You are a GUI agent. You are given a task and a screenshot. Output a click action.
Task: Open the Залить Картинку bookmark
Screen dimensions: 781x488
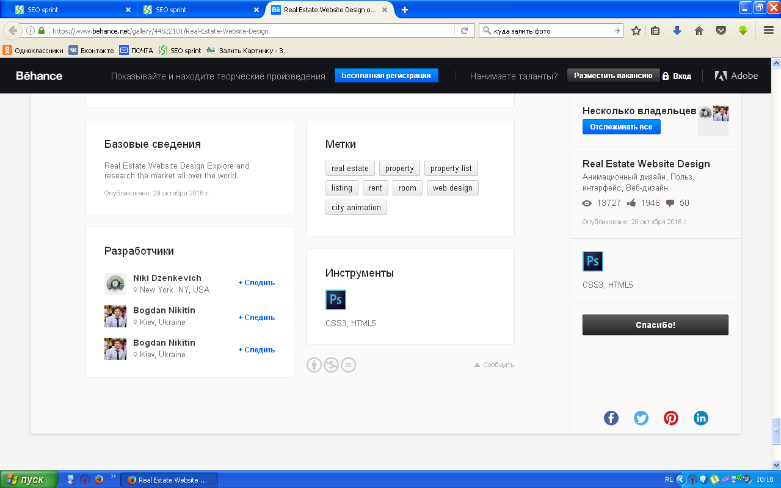click(248, 51)
